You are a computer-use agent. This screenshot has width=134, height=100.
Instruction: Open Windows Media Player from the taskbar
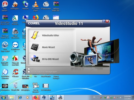coord(27,98)
